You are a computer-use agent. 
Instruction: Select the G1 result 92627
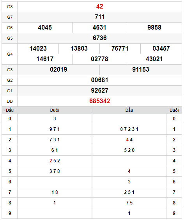coord(99,91)
